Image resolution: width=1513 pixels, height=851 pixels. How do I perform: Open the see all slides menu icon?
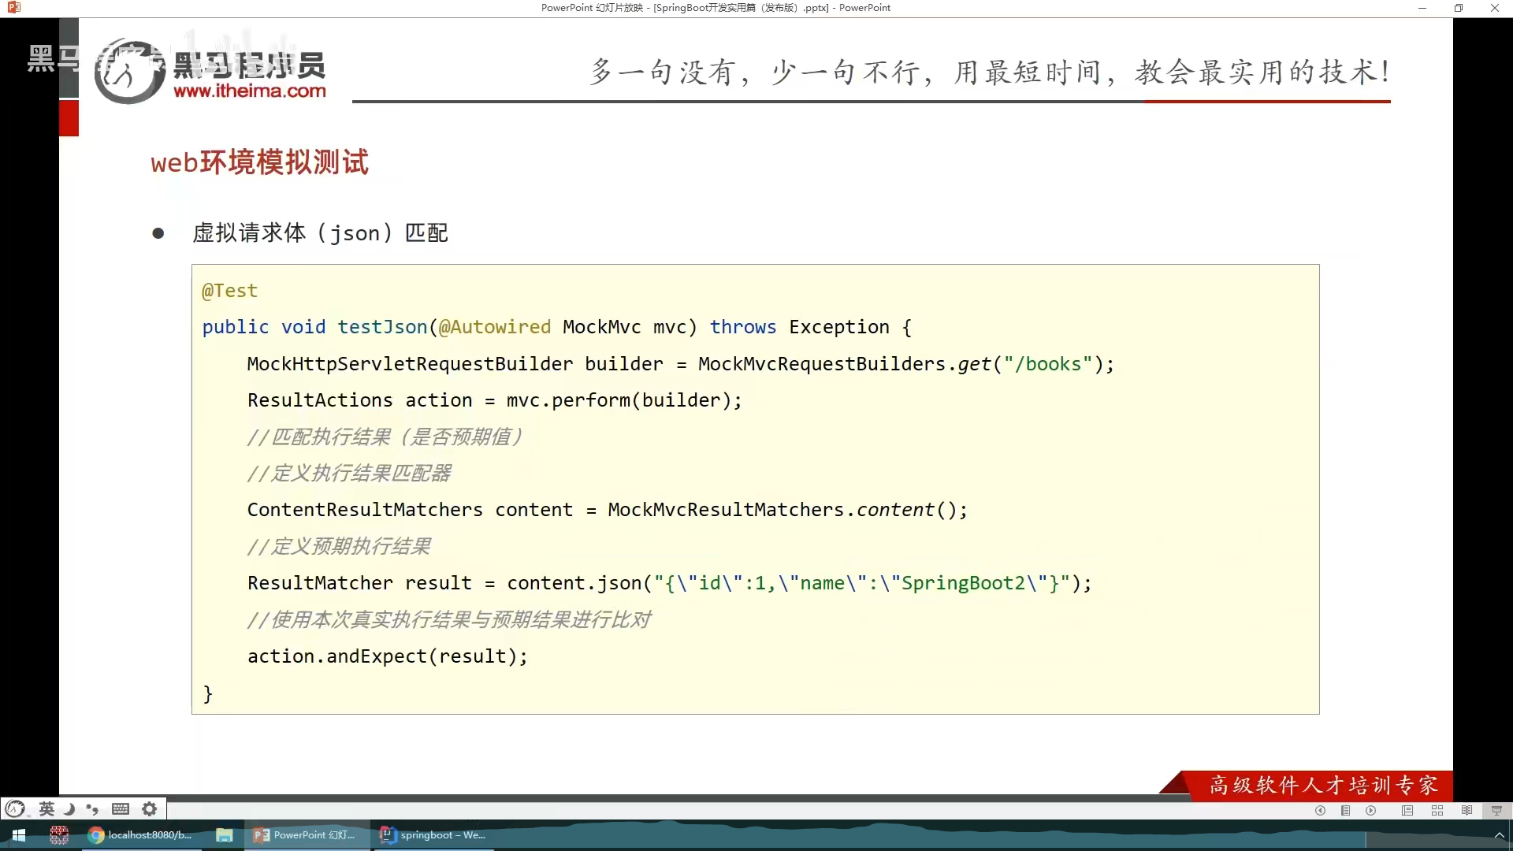click(x=1345, y=810)
